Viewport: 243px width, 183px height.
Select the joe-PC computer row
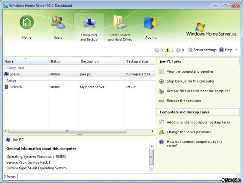(x=79, y=74)
